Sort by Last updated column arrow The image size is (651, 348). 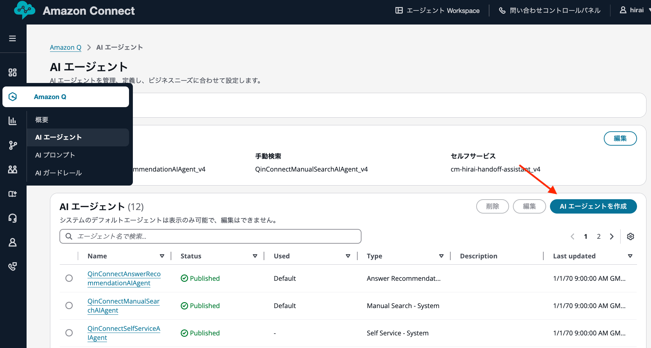pos(630,256)
